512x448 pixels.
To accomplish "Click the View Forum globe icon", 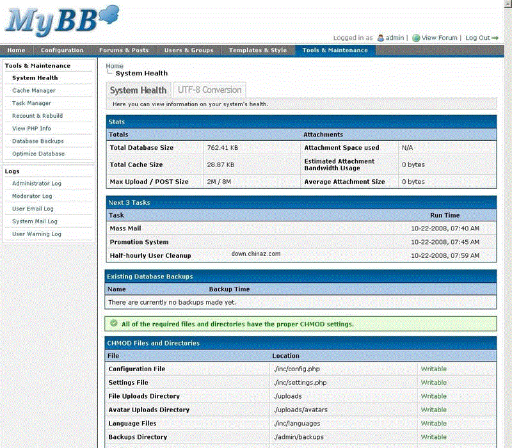I will 416,38.
